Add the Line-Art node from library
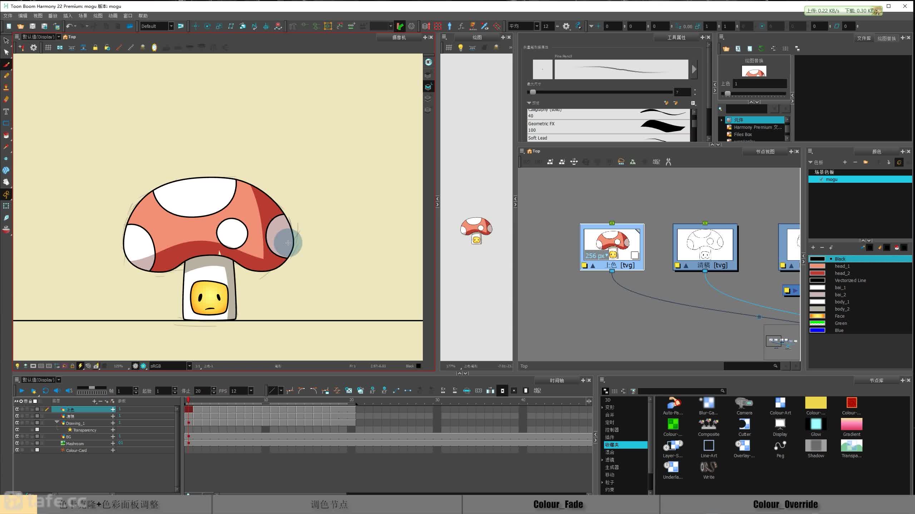 (708, 448)
